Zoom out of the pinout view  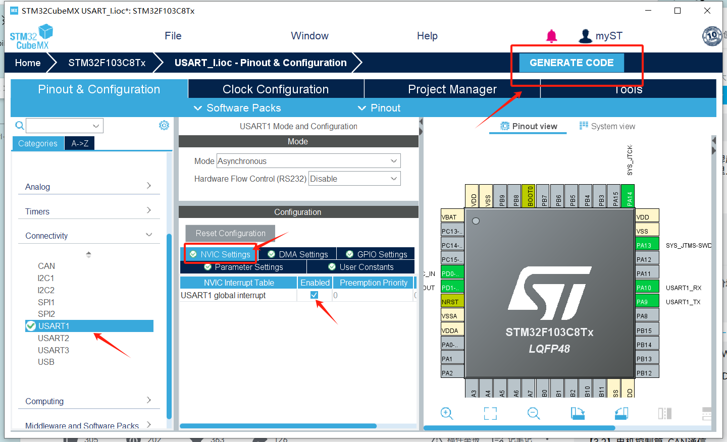[534, 414]
